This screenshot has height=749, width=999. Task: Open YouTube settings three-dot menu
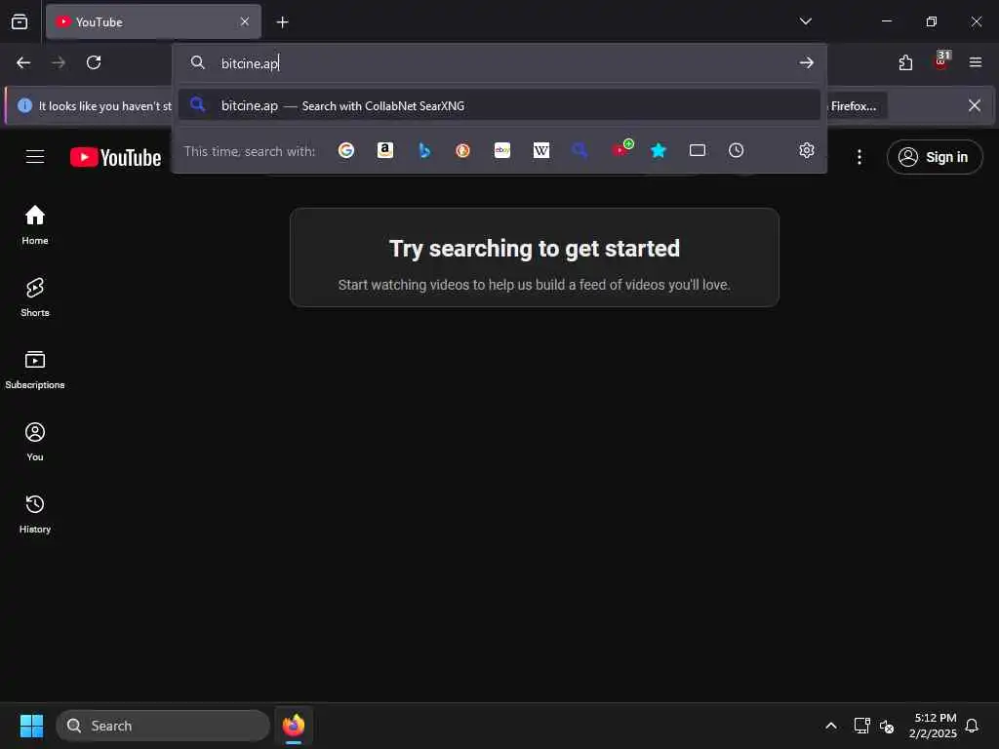pyautogui.click(x=859, y=157)
